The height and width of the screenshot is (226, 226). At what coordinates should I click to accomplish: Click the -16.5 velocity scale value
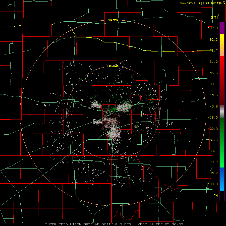point(213,118)
